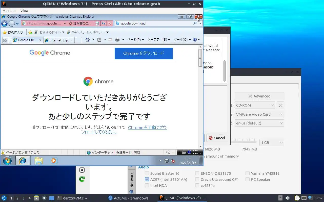Click the search magnifier icon in IE
The height and width of the screenshot is (202, 324).
point(195,23)
